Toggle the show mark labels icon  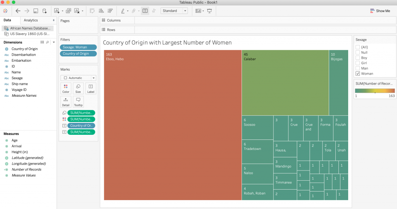click(x=145, y=11)
